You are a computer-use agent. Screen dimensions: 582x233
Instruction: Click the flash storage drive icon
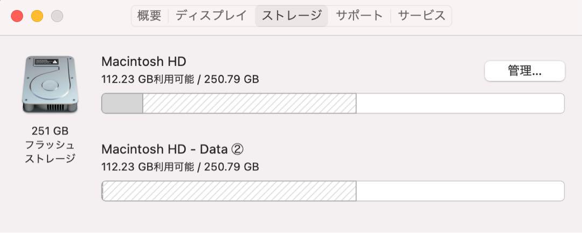point(50,84)
